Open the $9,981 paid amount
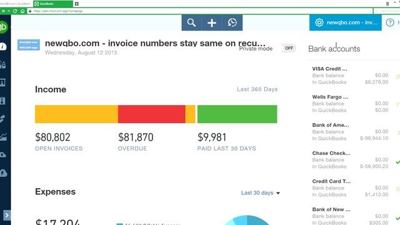Image resolution: width=400 pixels, height=225 pixels. click(x=212, y=137)
